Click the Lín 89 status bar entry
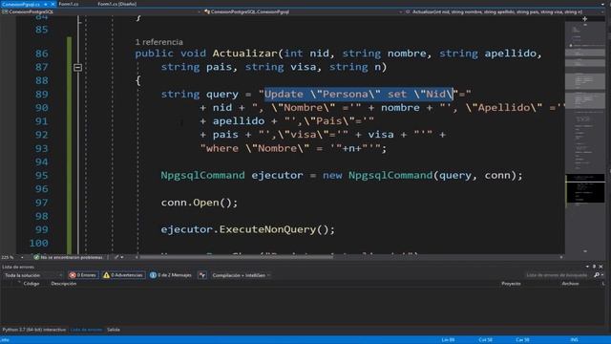The image size is (611, 344). (448, 340)
